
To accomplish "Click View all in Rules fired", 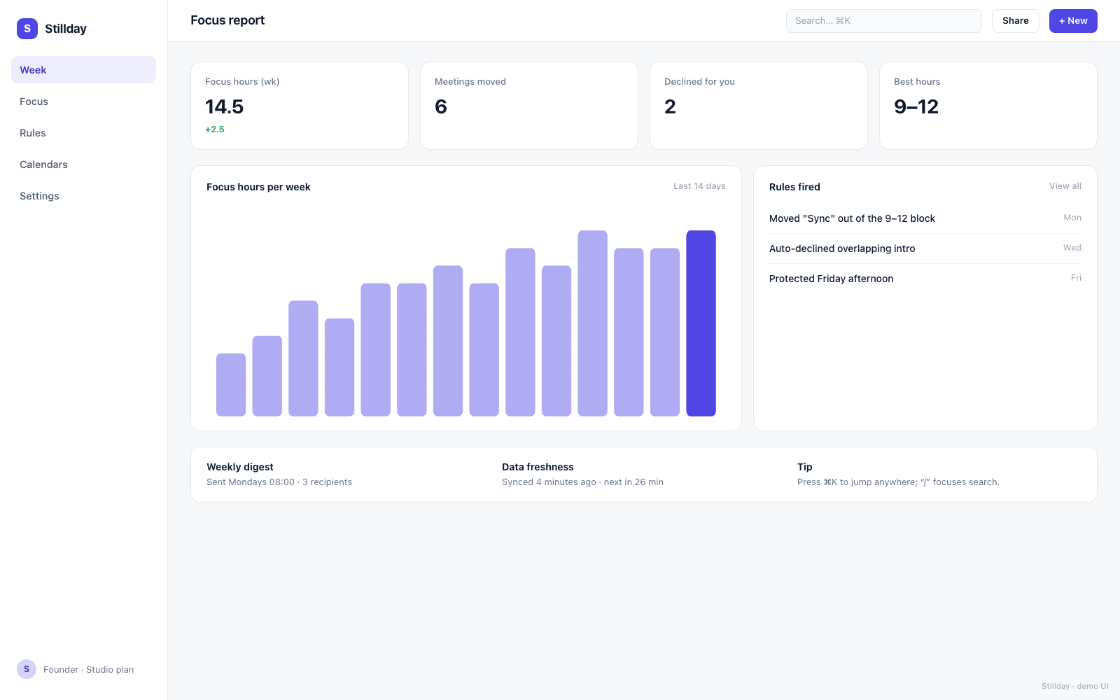I will click(x=1065, y=186).
